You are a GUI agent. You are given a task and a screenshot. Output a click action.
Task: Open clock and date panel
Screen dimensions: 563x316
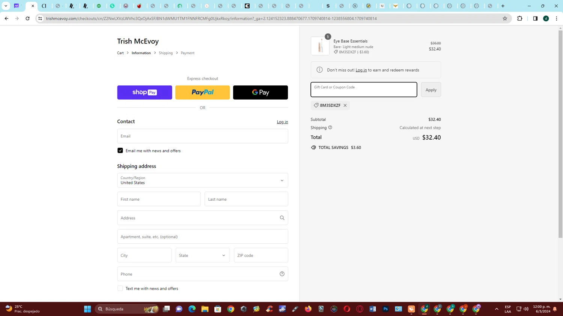pyautogui.click(x=542, y=309)
